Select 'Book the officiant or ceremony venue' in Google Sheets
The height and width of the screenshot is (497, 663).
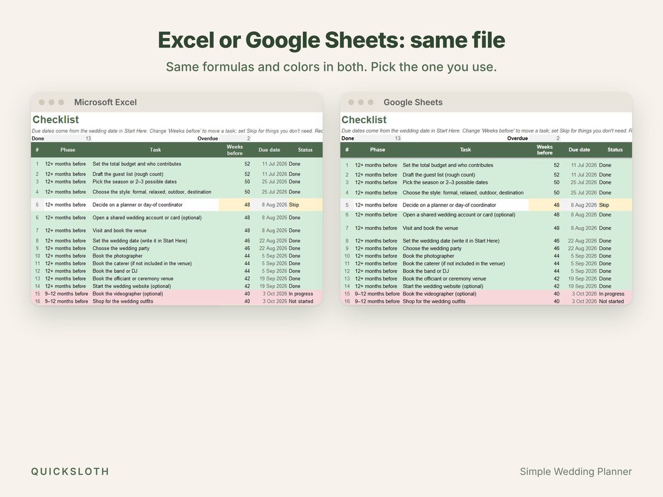[x=444, y=279]
